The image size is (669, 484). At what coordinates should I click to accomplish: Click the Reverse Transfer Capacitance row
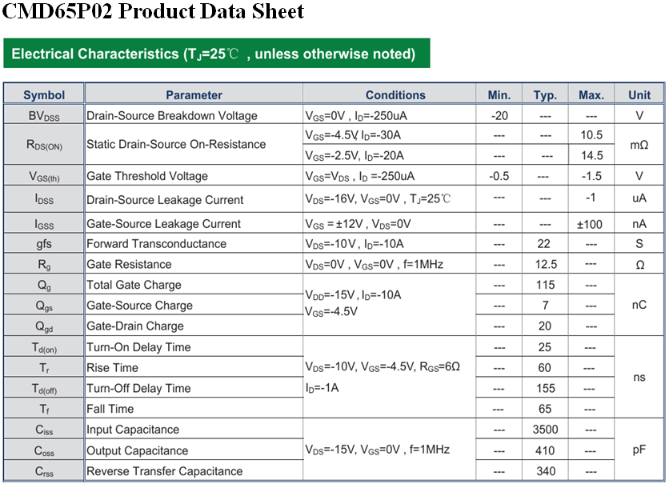[334, 470]
